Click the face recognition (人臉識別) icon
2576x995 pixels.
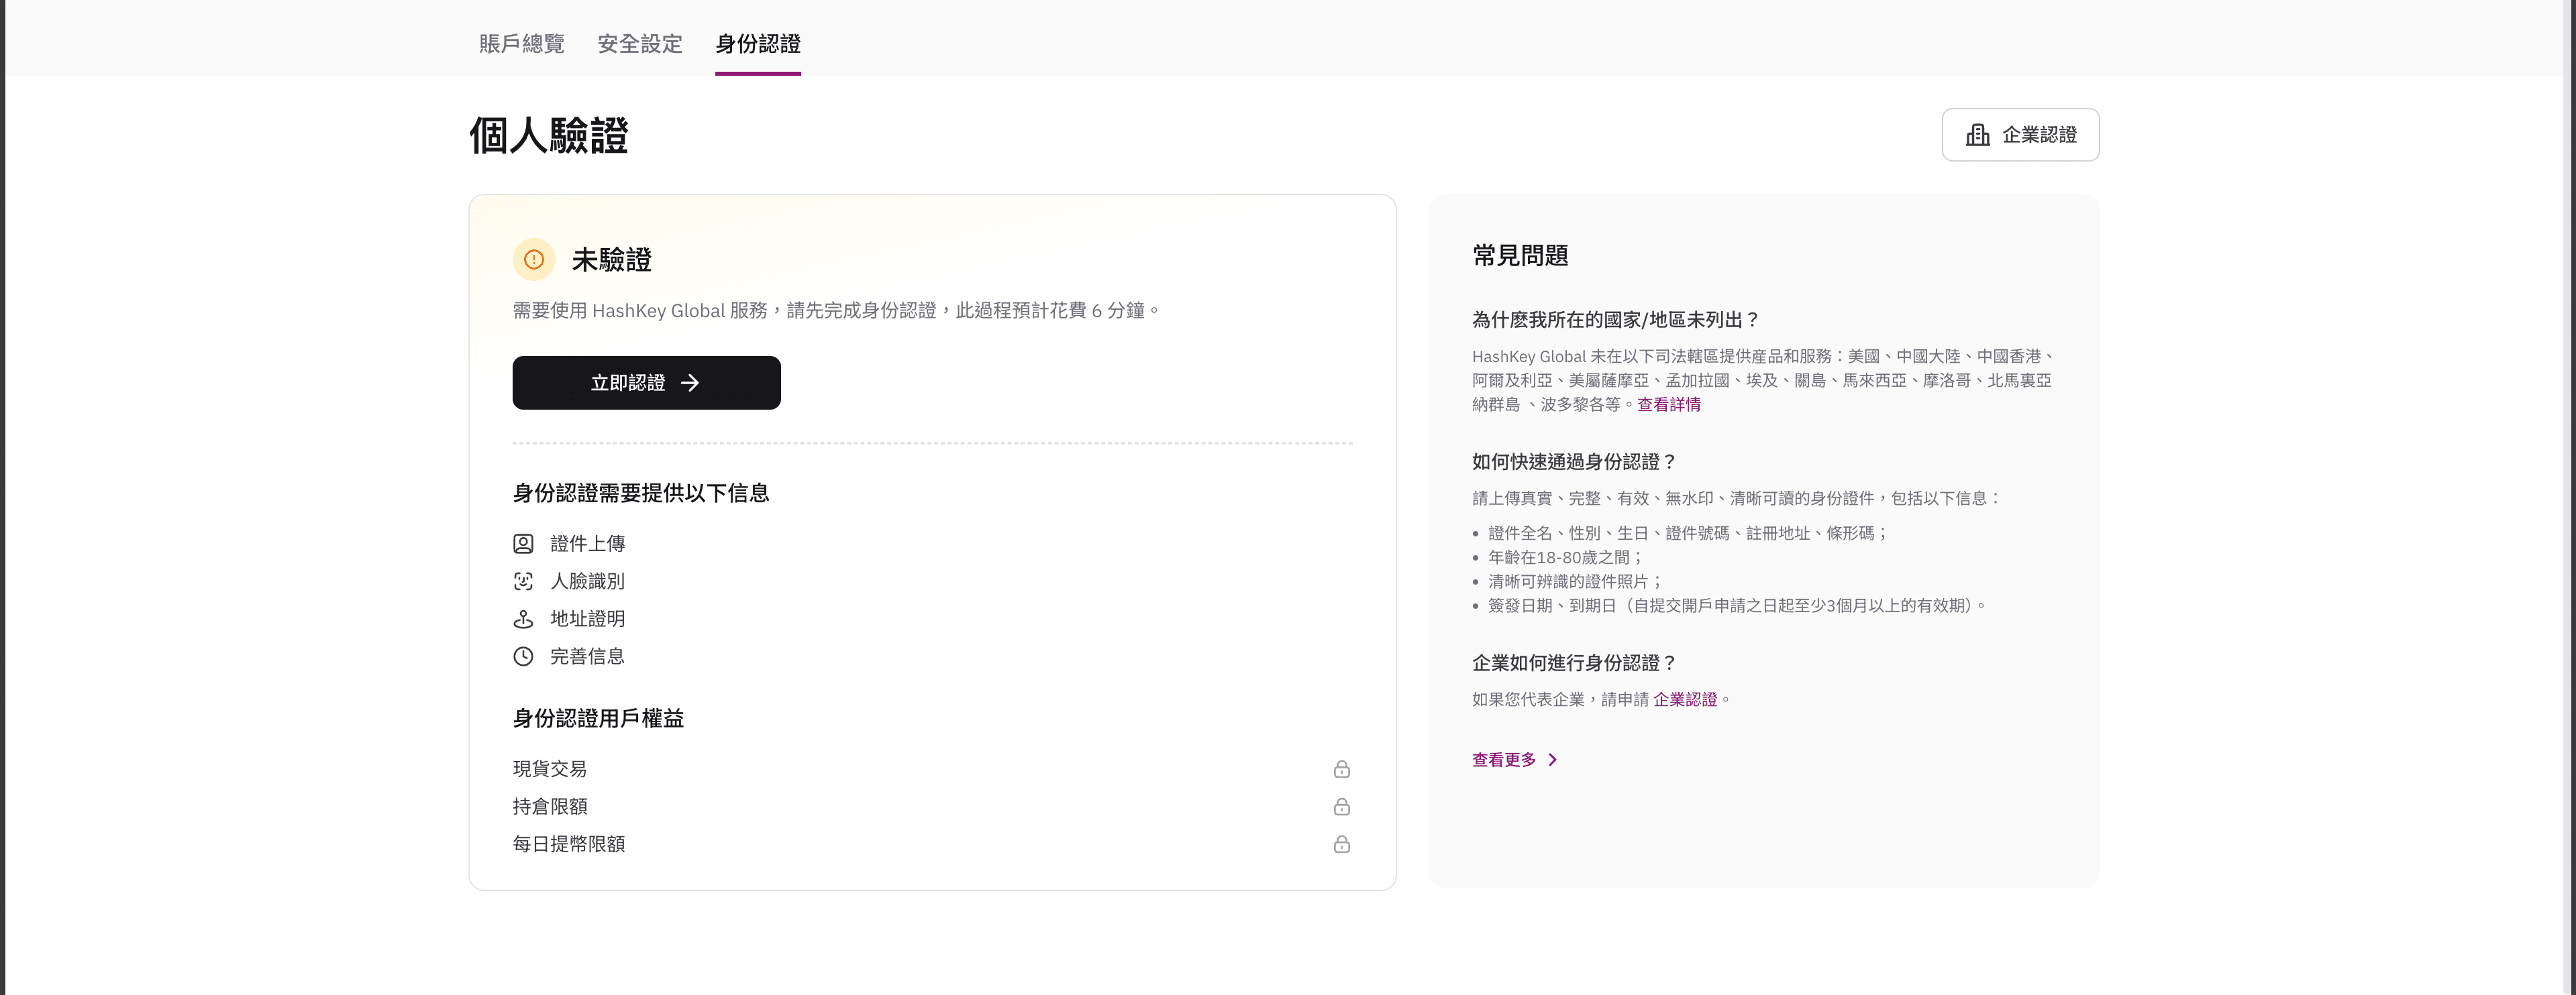[523, 581]
